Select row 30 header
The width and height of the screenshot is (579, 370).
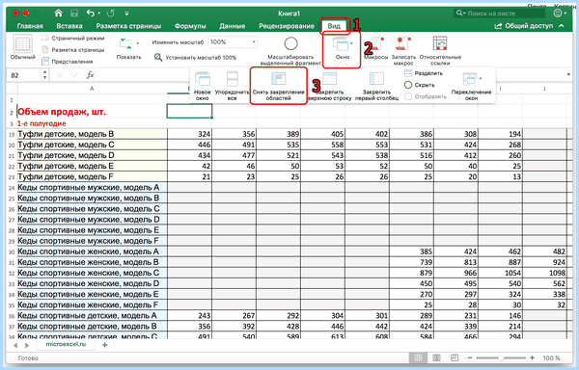tap(12, 251)
